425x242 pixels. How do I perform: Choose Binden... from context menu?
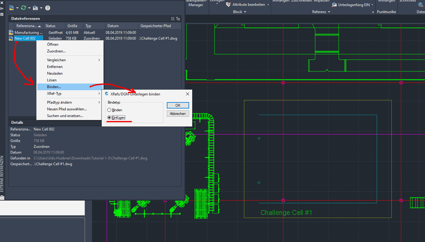(70, 87)
